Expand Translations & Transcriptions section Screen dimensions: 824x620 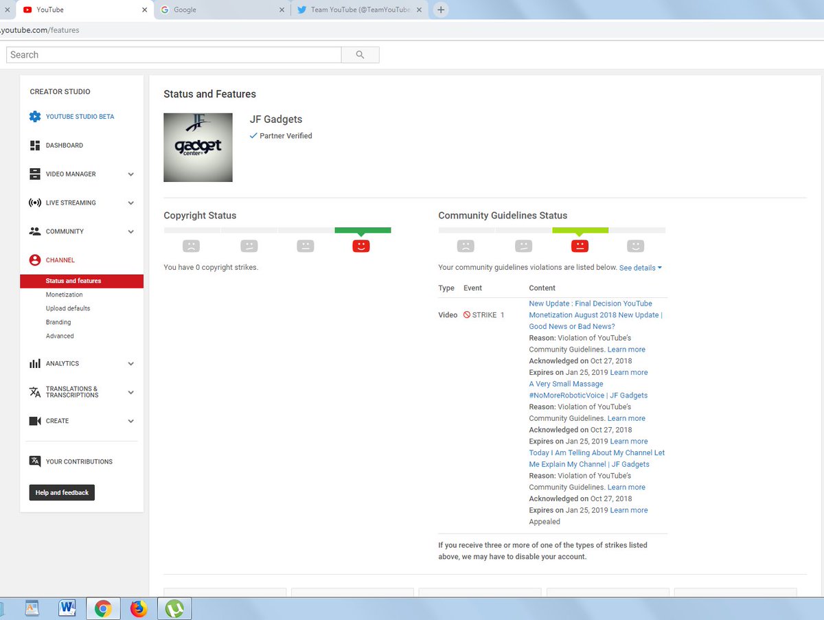pyautogui.click(x=130, y=393)
